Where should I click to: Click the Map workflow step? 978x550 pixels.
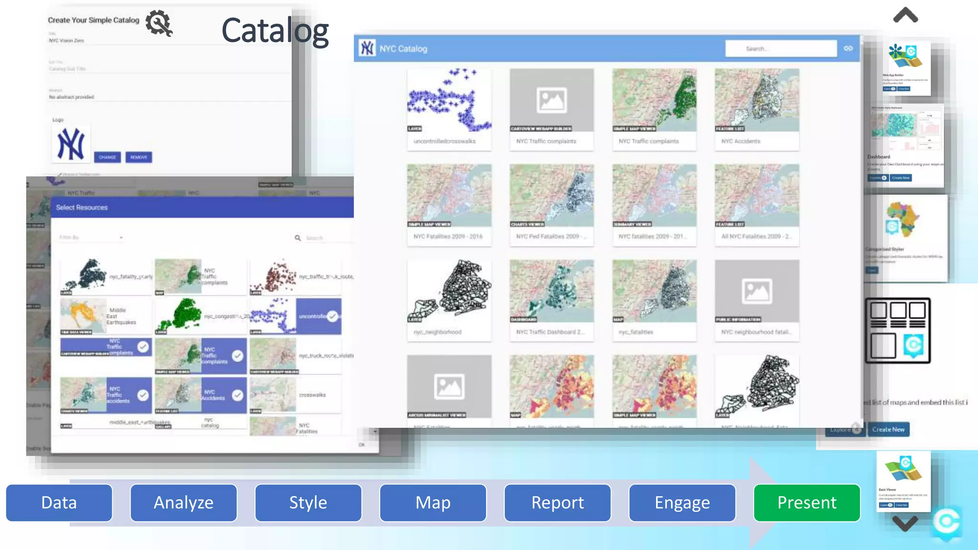point(433,503)
